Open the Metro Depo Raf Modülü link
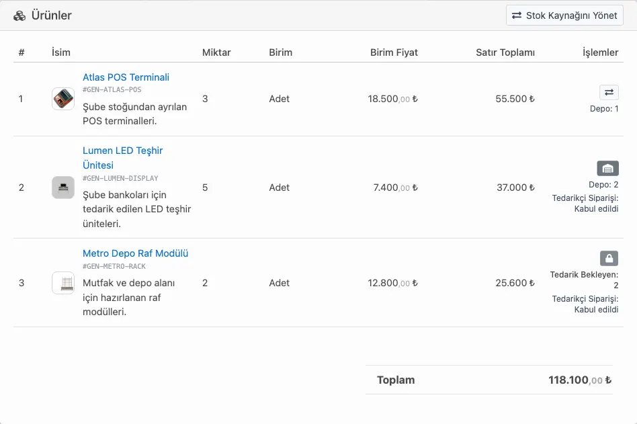This screenshot has height=424, width=637. point(135,253)
